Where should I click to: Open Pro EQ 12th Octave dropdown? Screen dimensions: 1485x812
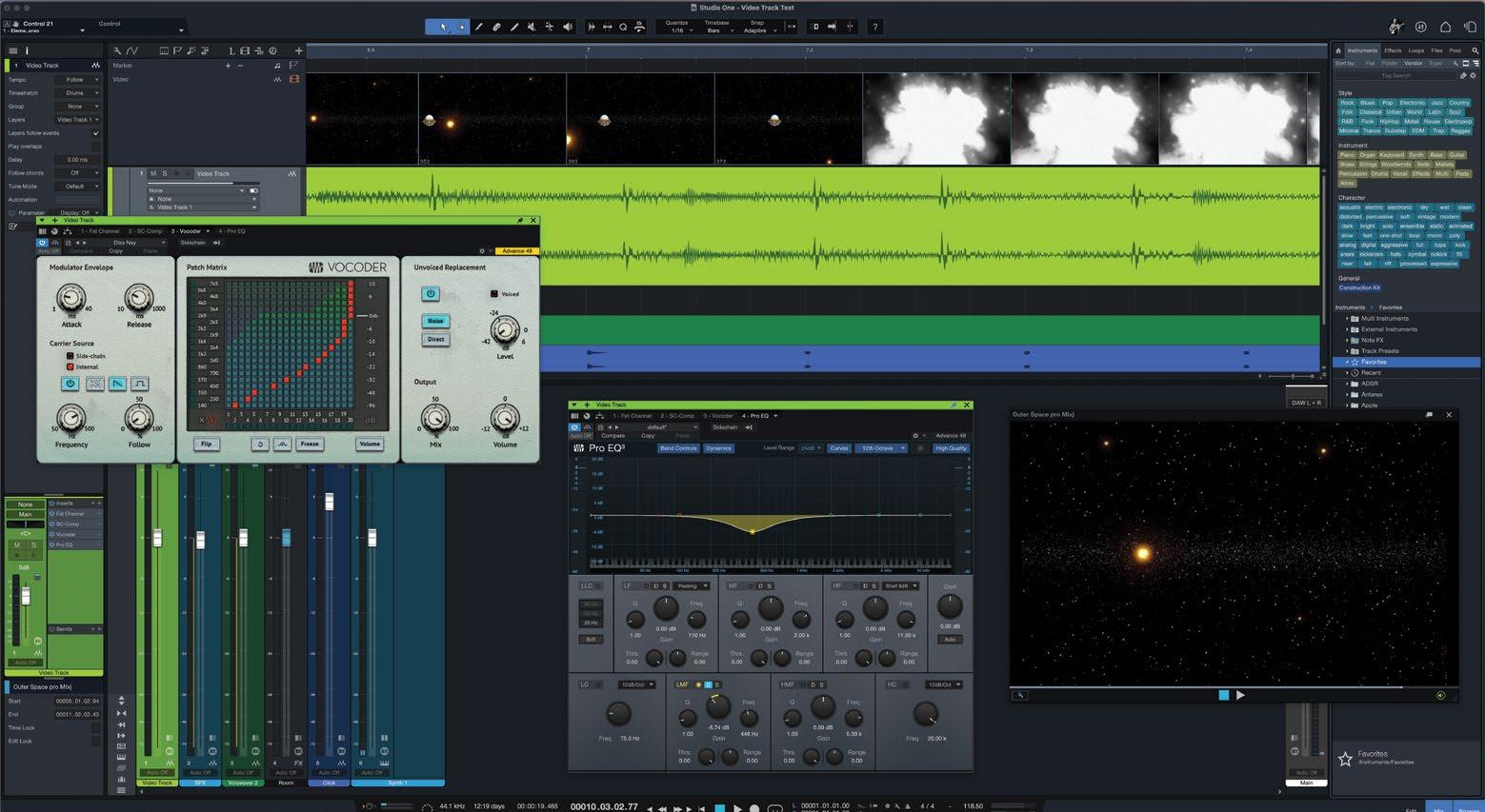883,448
